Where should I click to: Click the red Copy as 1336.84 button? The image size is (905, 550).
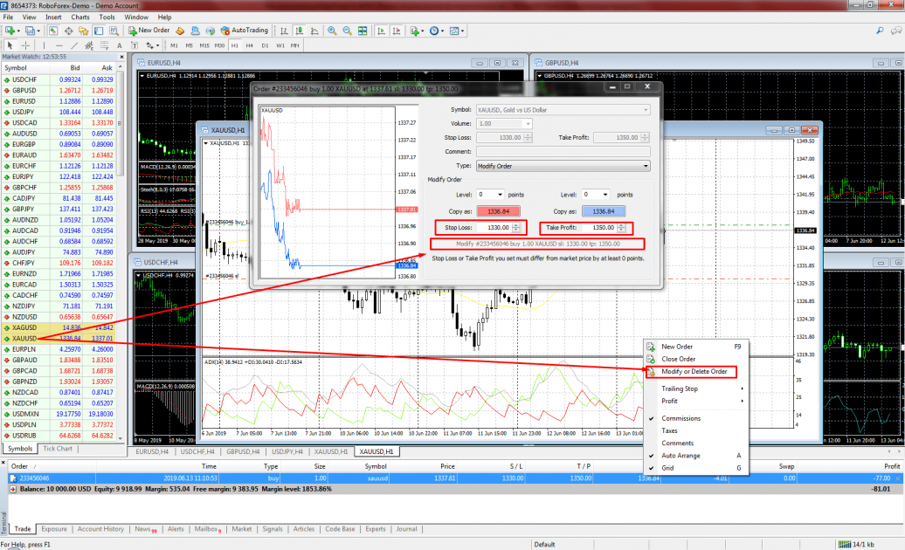pos(499,211)
